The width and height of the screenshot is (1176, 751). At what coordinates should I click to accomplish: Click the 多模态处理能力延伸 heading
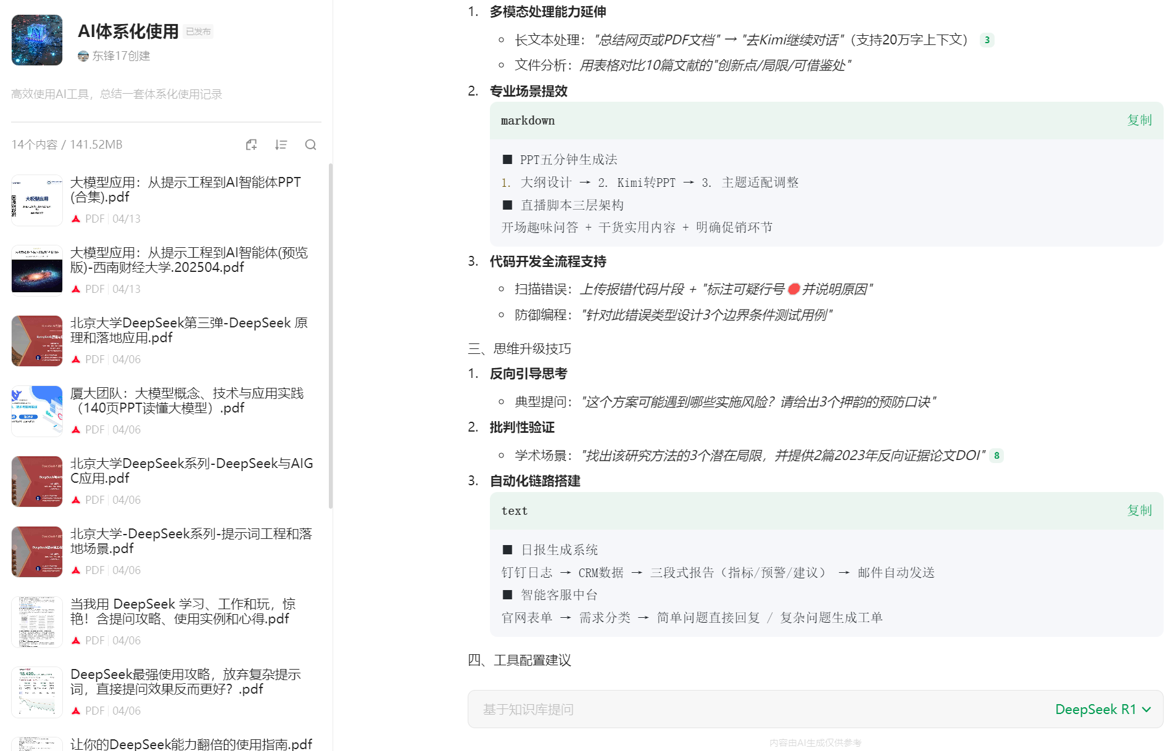click(548, 12)
